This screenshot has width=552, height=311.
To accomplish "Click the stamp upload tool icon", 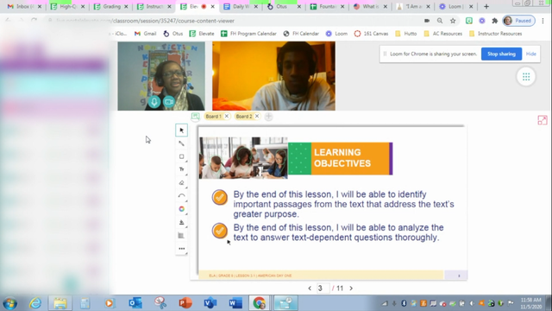I will [x=182, y=222].
